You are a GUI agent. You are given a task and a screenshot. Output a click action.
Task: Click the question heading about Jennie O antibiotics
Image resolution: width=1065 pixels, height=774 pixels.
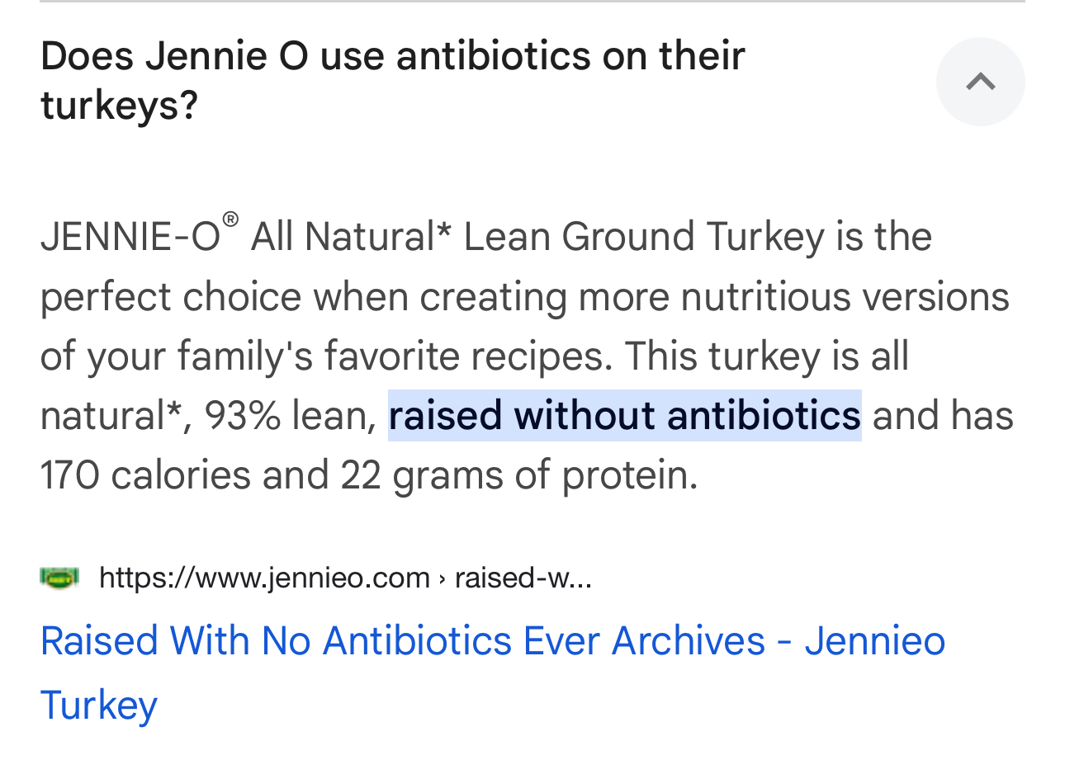tap(392, 80)
